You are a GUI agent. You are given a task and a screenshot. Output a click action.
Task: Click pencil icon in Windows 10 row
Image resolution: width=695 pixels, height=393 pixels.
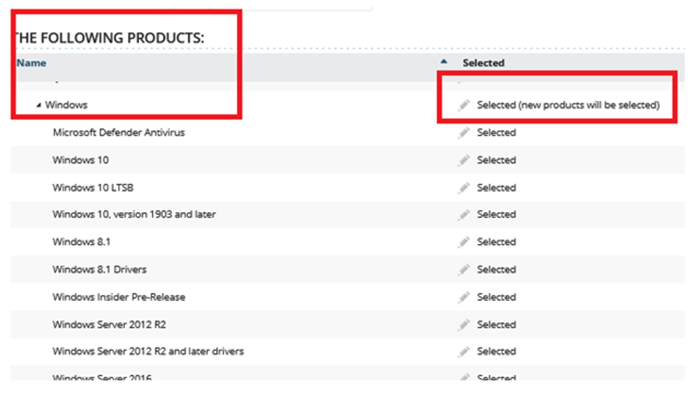(x=463, y=160)
